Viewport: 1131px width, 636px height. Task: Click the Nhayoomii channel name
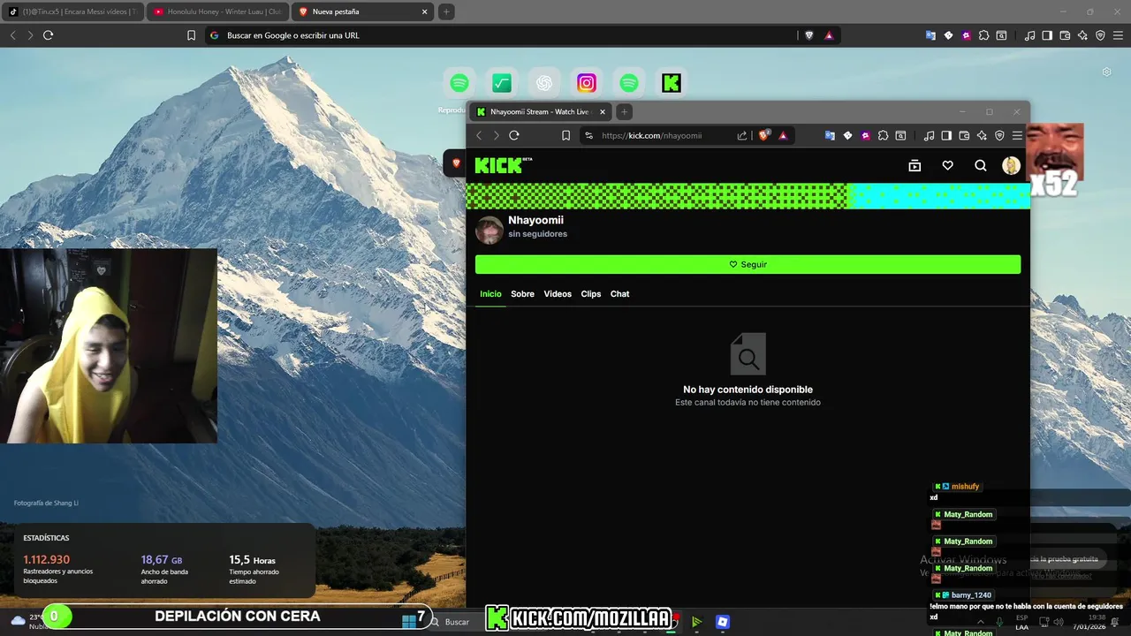tap(535, 220)
